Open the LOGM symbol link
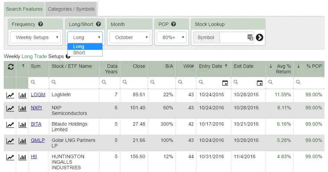The image size is (328, 172). [x=38, y=94]
